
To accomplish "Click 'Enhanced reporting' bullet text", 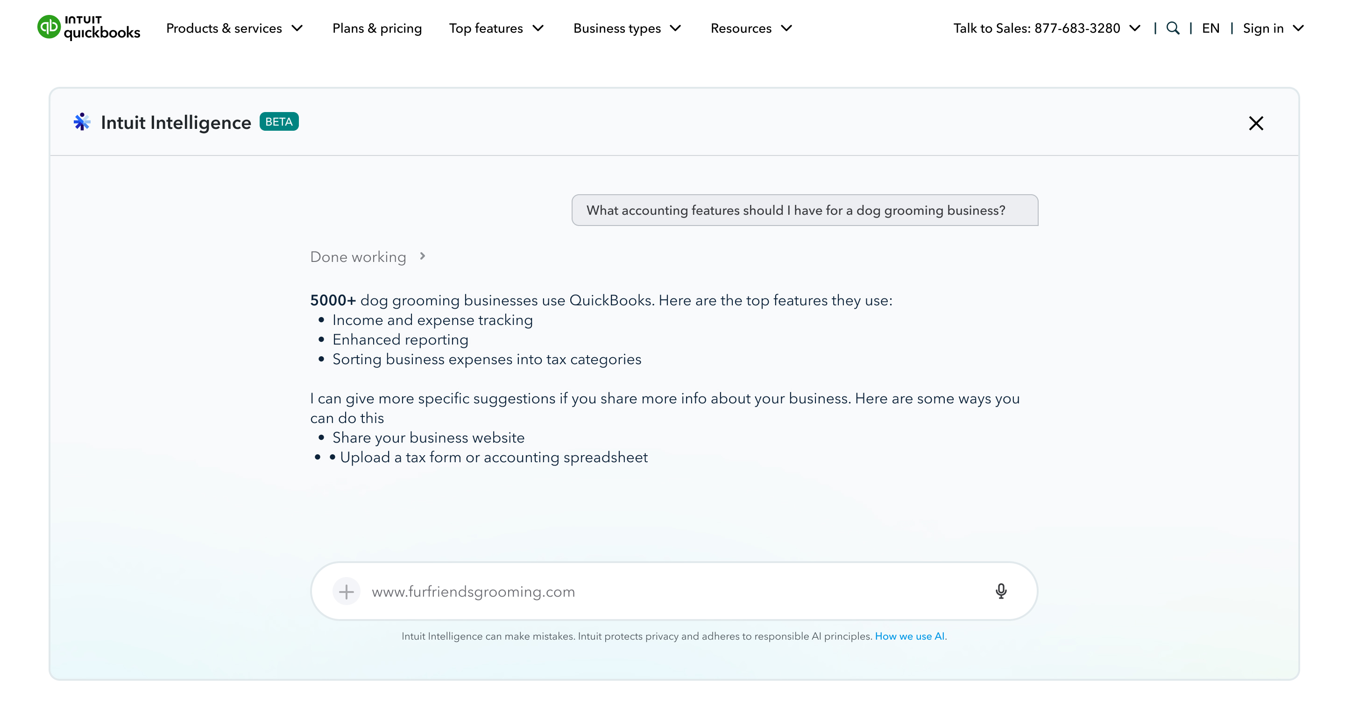I will click(x=400, y=339).
